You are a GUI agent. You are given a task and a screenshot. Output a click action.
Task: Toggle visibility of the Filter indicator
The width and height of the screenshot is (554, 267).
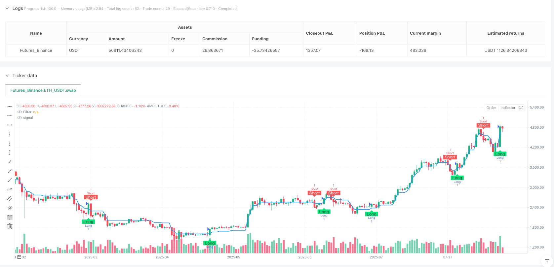[x=20, y=112]
